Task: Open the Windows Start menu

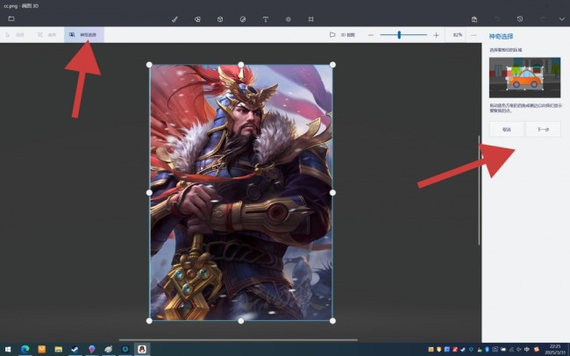Action: 8,350
